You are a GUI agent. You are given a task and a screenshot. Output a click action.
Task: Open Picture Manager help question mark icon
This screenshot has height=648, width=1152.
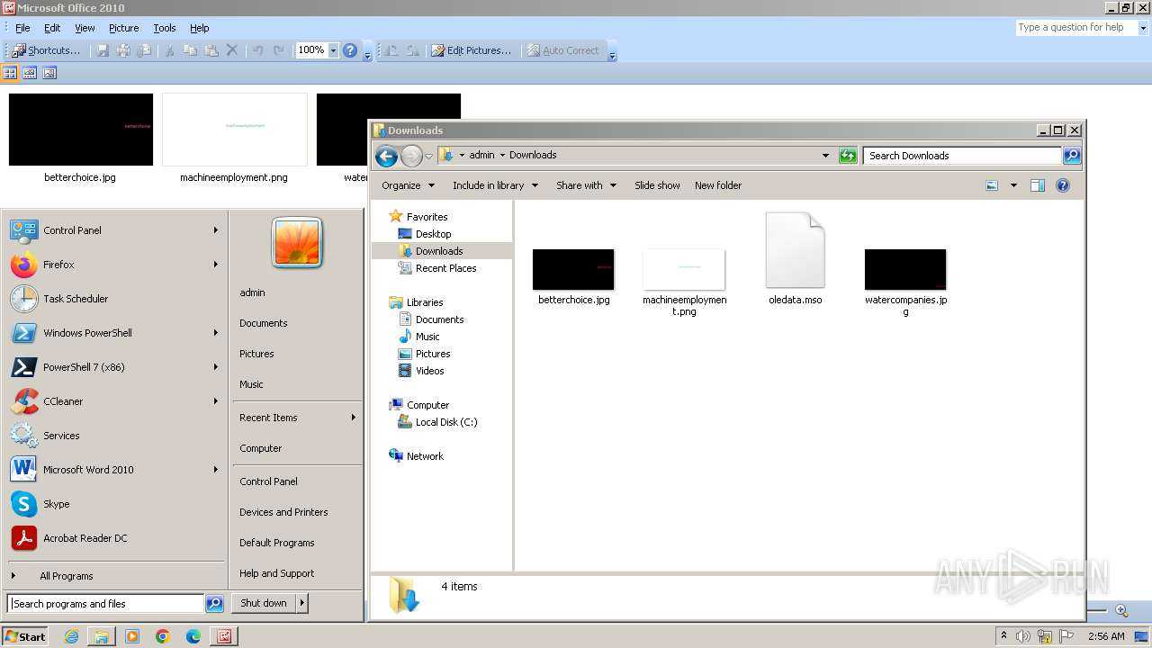(350, 50)
